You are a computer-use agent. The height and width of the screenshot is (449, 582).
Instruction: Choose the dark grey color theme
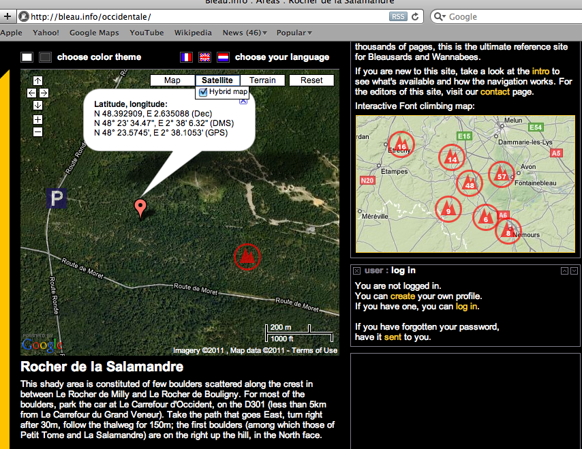point(45,57)
